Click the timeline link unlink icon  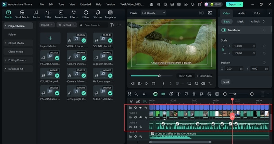coord(131,101)
